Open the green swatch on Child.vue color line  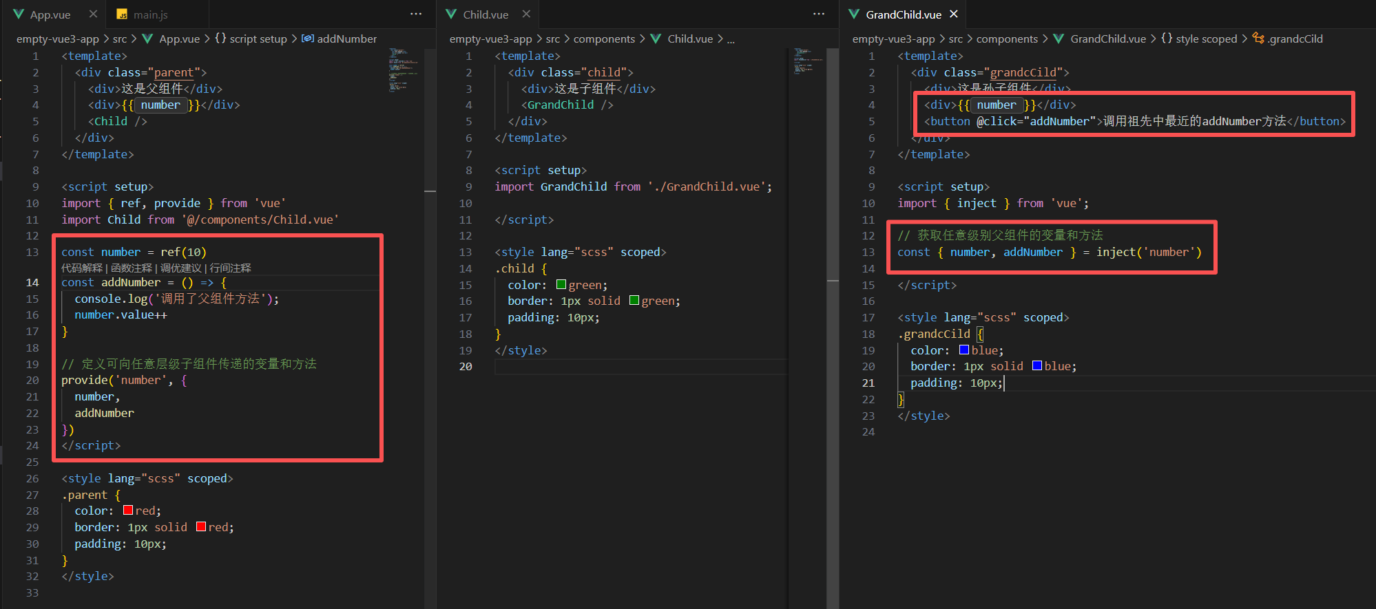click(x=561, y=284)
